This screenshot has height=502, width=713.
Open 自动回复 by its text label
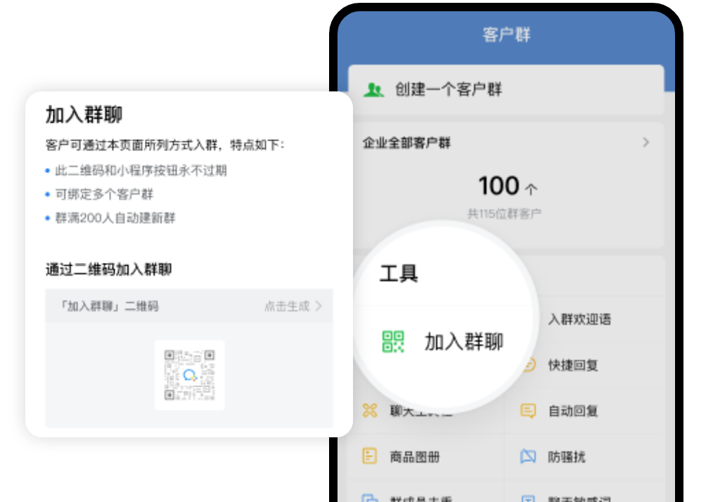573,411
